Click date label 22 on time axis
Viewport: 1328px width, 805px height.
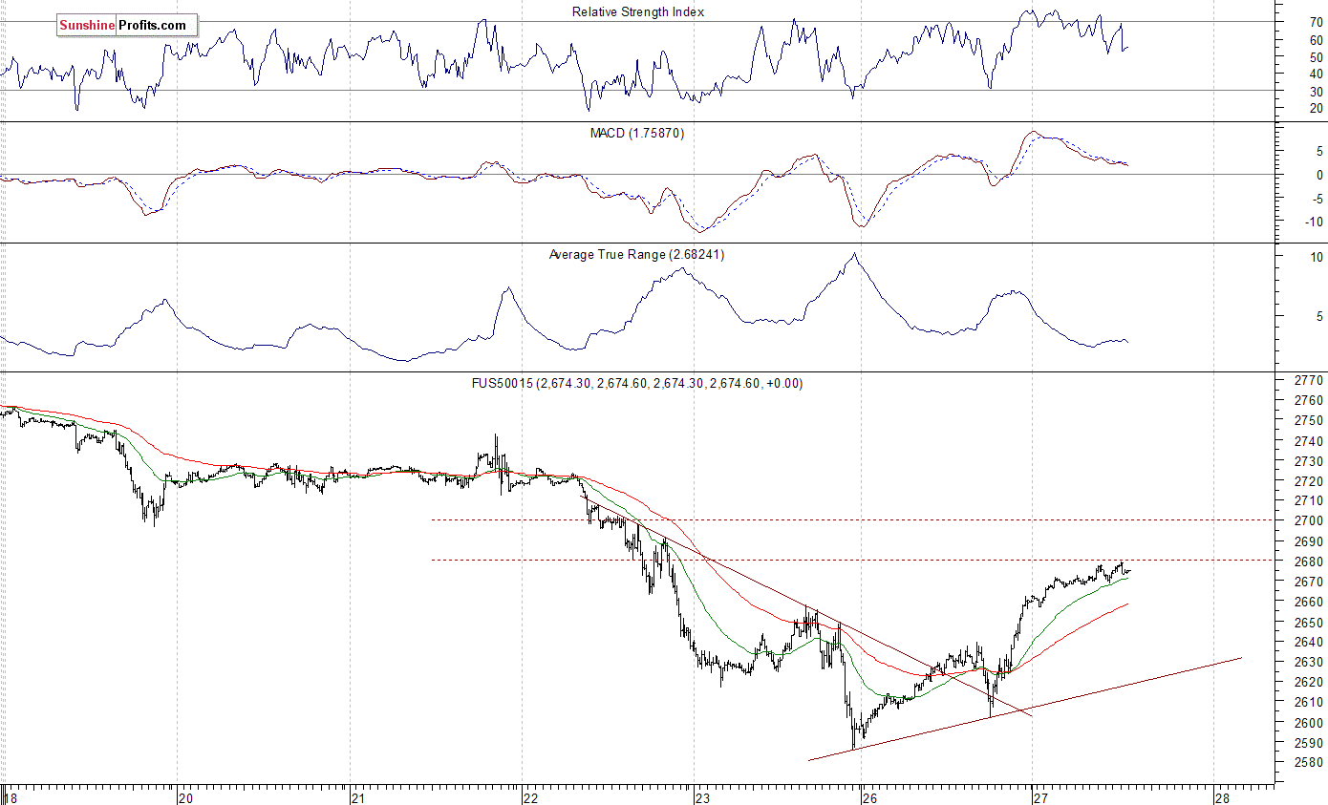(x=530, y=797)
